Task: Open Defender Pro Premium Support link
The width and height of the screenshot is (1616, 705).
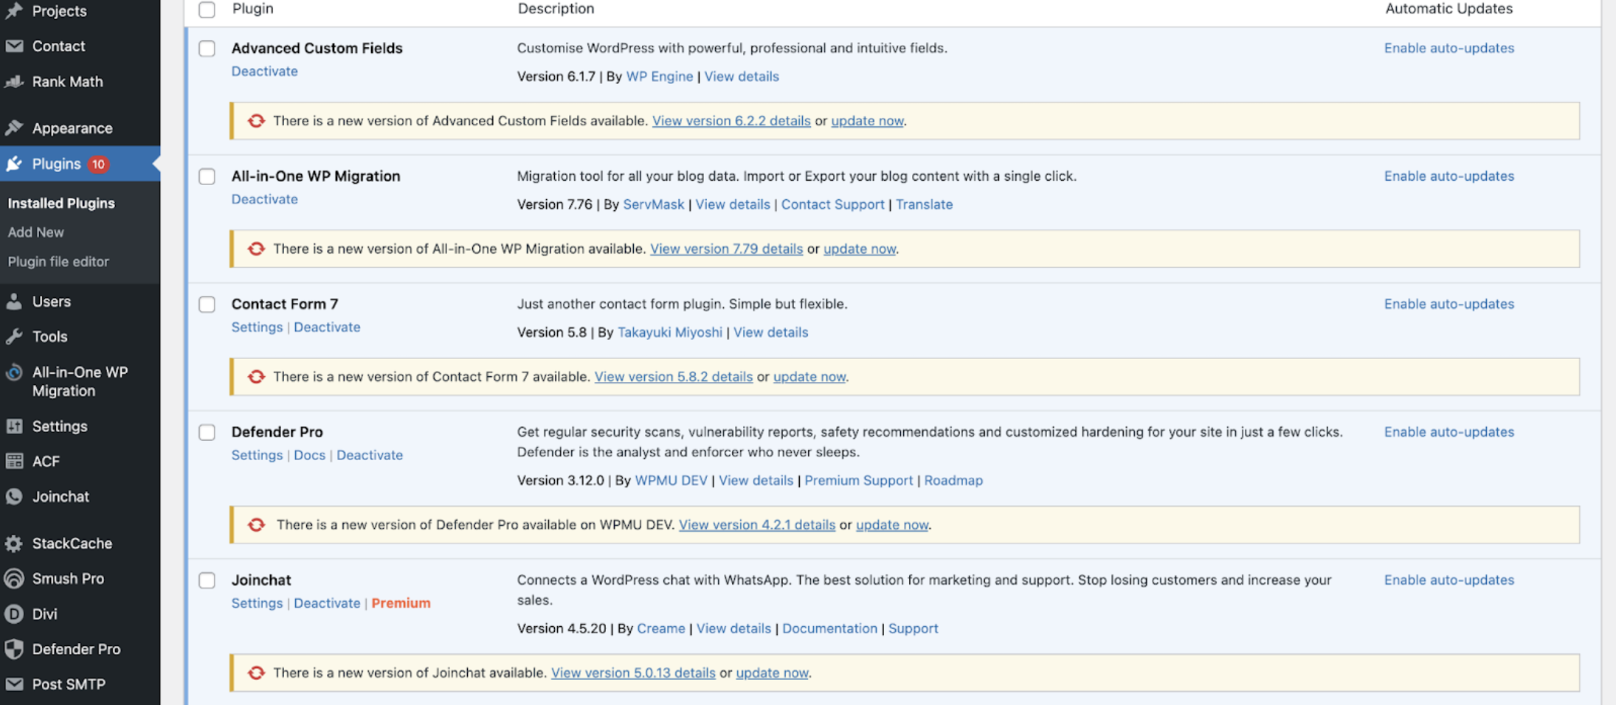Action: (858, 480)
